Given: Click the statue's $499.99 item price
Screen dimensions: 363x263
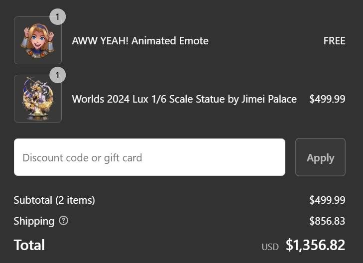Looking at the screenshot, I should point(327,99).
